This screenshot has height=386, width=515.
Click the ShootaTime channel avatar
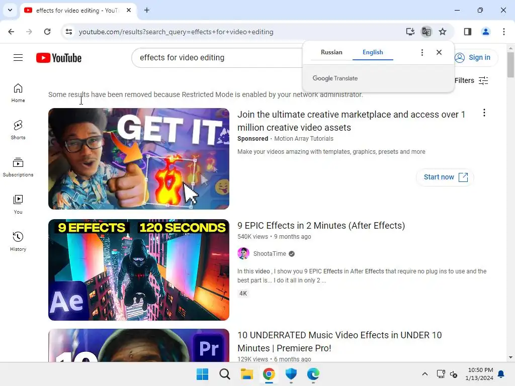point(243,254)
